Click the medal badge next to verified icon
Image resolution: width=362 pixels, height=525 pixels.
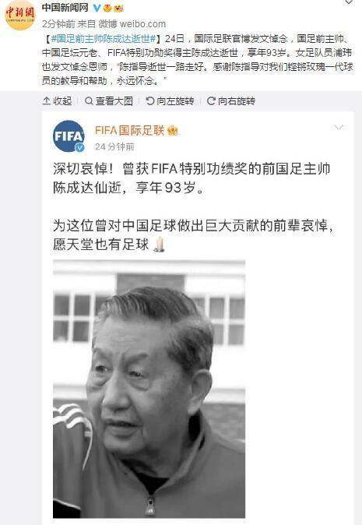(107, 8)
